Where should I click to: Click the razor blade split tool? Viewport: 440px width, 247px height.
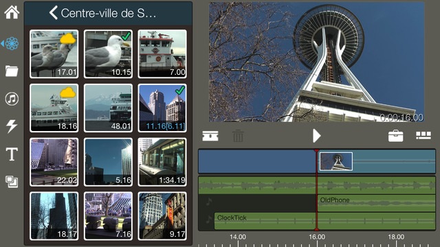(x=210, y=136)
